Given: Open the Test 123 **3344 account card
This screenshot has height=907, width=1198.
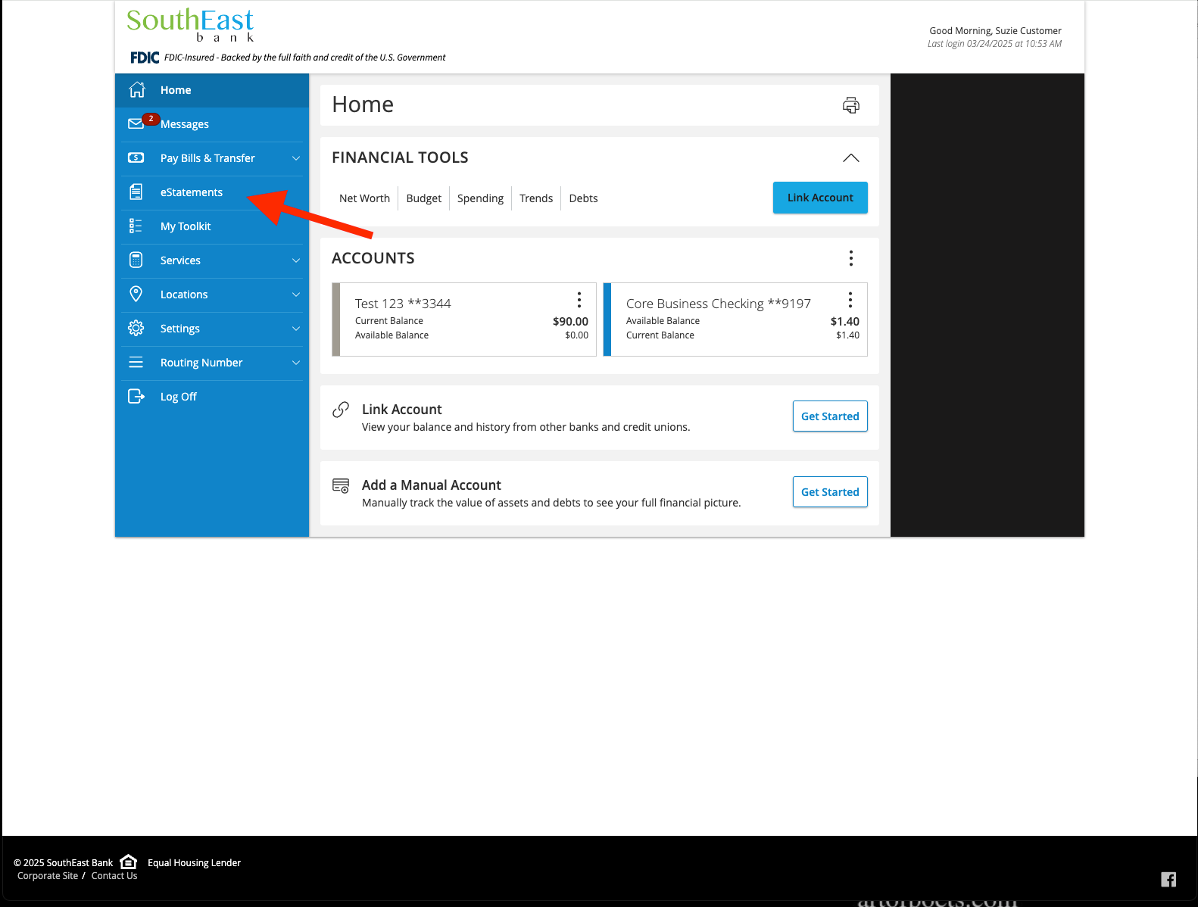Looking at the screenshot, I should tap(464, 319).
